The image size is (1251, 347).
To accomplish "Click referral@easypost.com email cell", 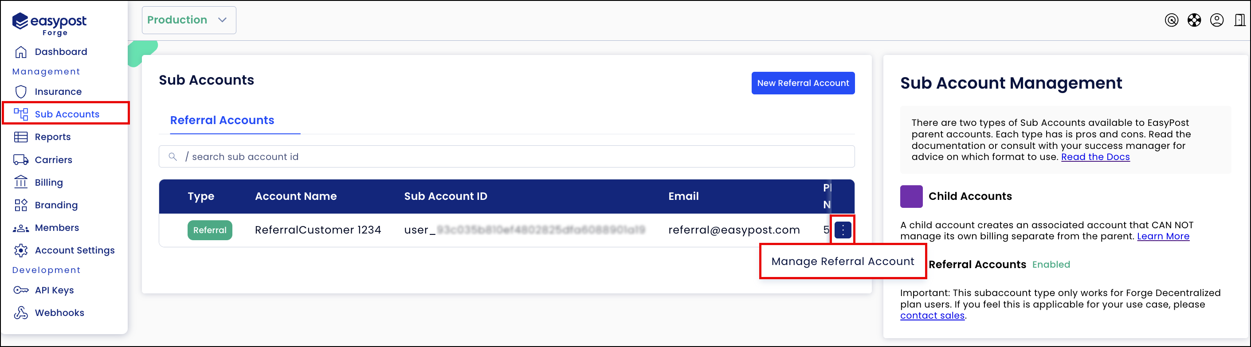I will pyautogui.click(x=734, y=230).
